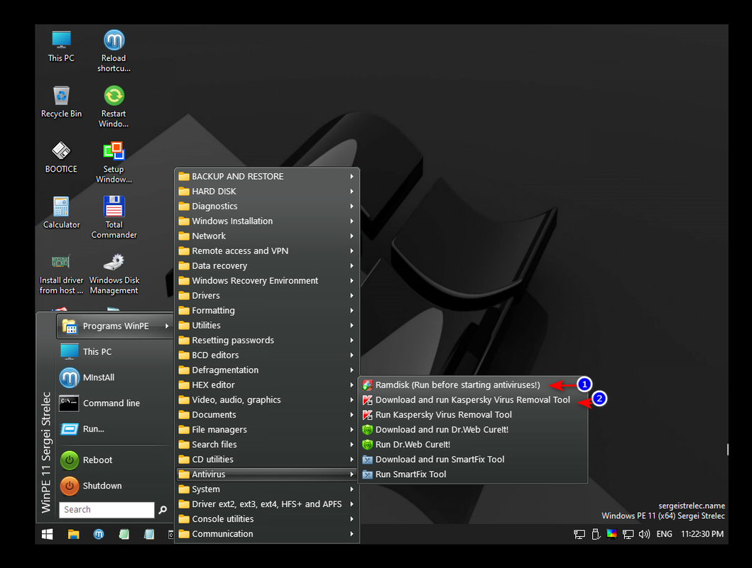Image resolution: width=752 pixels, height=568 pixels.
Task: Click the USB device tray icon
Action: [596, 534]
